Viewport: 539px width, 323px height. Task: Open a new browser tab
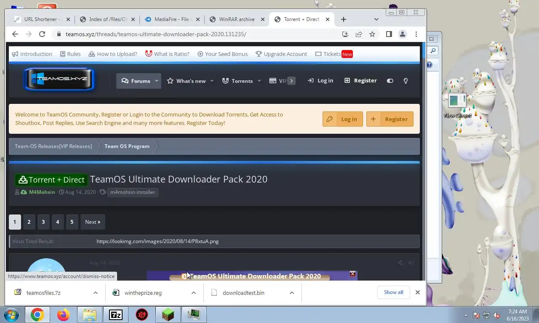click(344, 19)
